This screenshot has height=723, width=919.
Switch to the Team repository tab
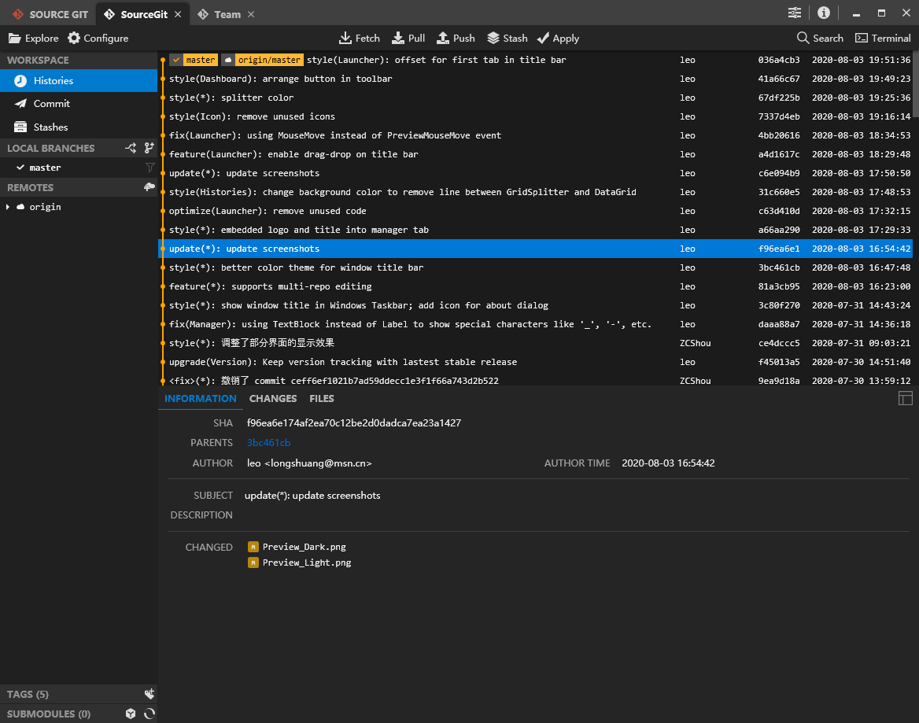[227, 14]
